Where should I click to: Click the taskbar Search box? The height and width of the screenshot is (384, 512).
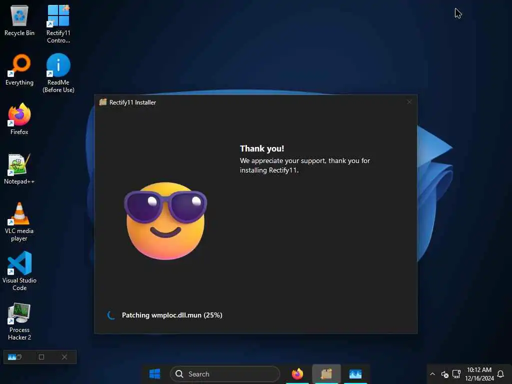[x=225, y=374]
